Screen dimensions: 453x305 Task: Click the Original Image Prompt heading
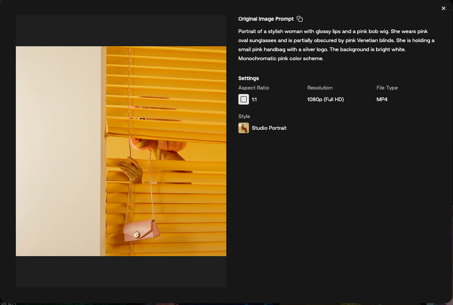(266, 19)
